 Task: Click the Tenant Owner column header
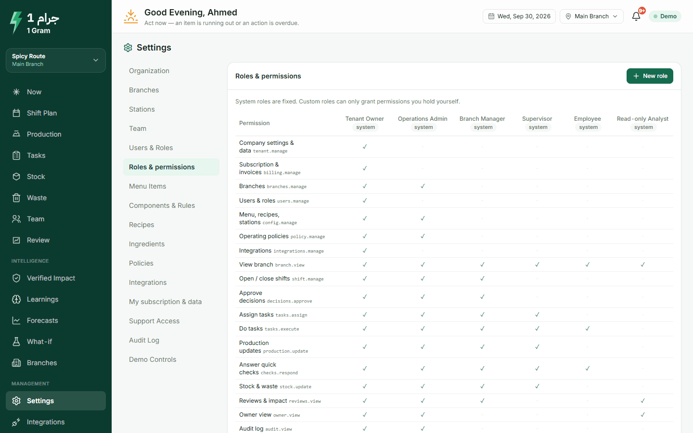click(365, 123)
